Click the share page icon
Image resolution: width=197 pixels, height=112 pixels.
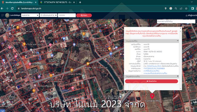click(181, 8)
